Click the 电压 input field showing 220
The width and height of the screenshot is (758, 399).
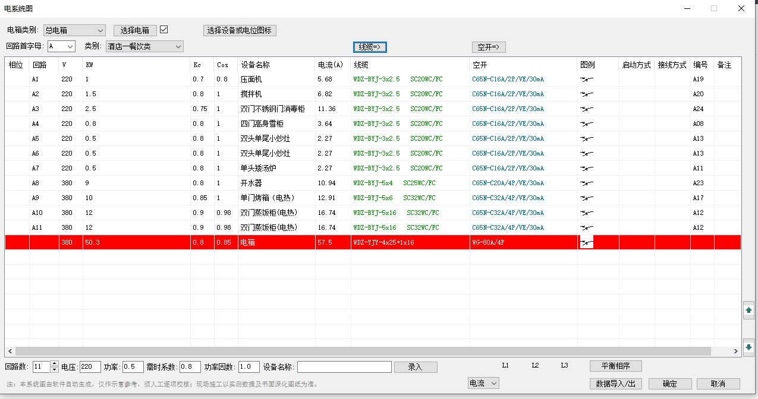pyautogui.click(x=90, y=367)
